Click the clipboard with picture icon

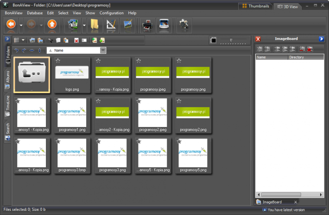40,40
